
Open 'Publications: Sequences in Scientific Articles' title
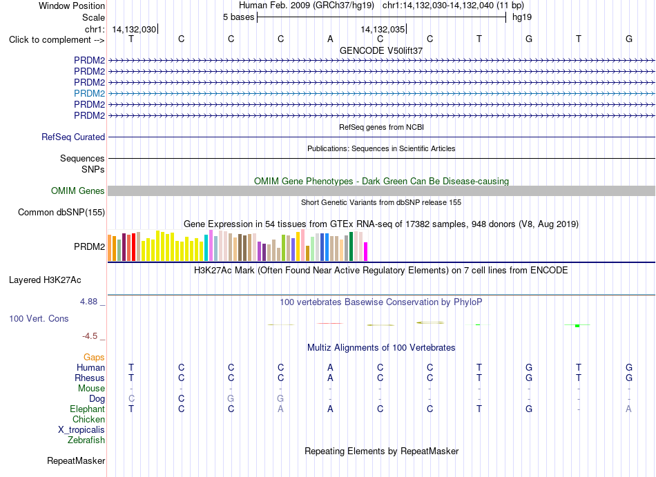coord(381,148)
